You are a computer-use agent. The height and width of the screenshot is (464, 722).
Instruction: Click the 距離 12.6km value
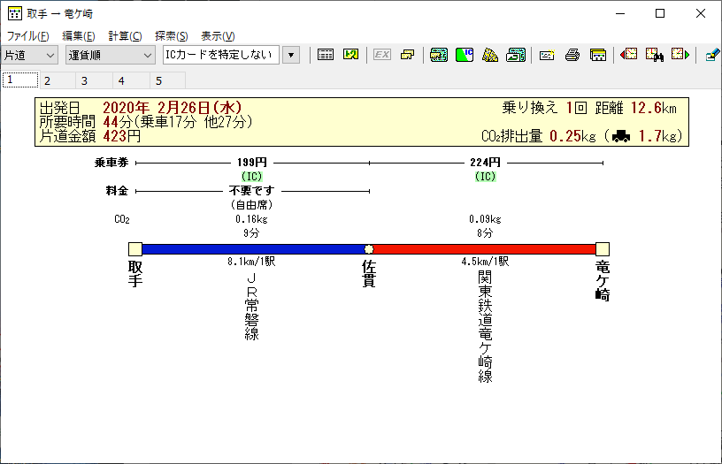point(636,108)
